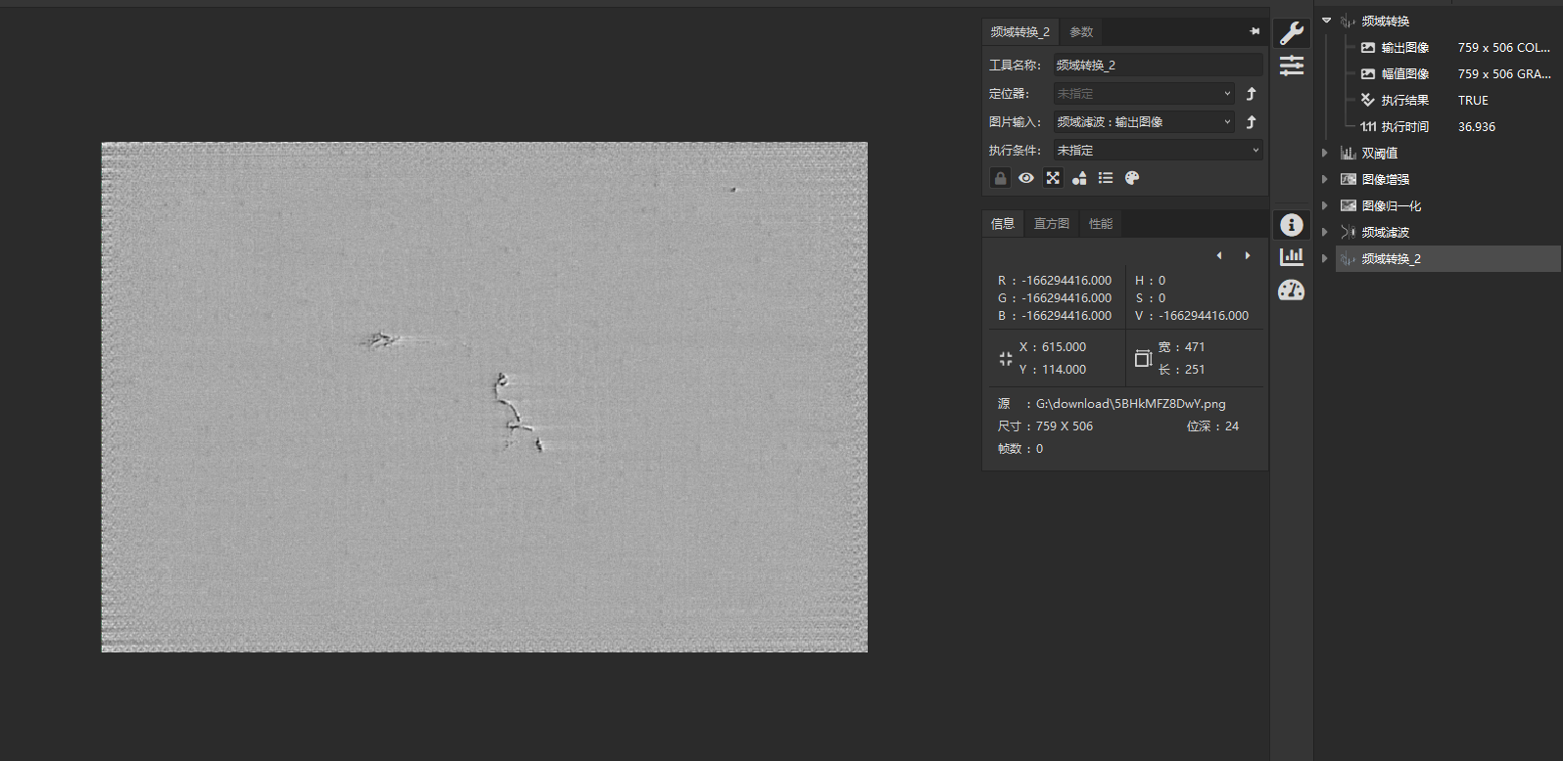
Task: Click the list view icon in tool toolbar
Action: (x=1106, y=178)
